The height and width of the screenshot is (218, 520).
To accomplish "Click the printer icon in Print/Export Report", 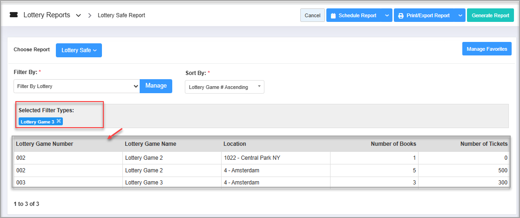I will click(400, 15).
